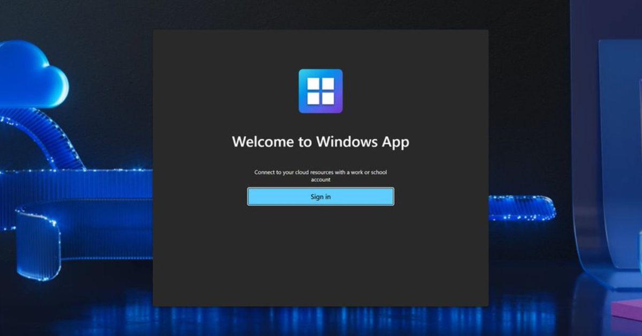642x336 pixels.
Task: Click the bottom-left pane of the Windows logo
Action: tap(313, 98)
